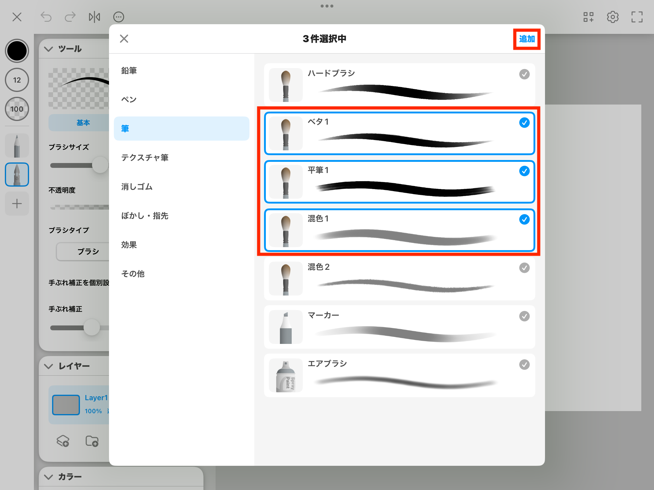Uncheck the 混色1 checkmark
This screenshot has width=654, height=490.
[x=524, y=219]
